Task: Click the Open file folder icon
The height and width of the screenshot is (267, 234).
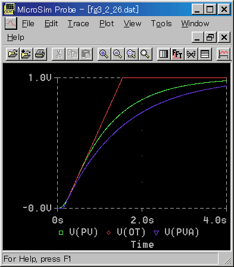Action: (x=13, y=54)
